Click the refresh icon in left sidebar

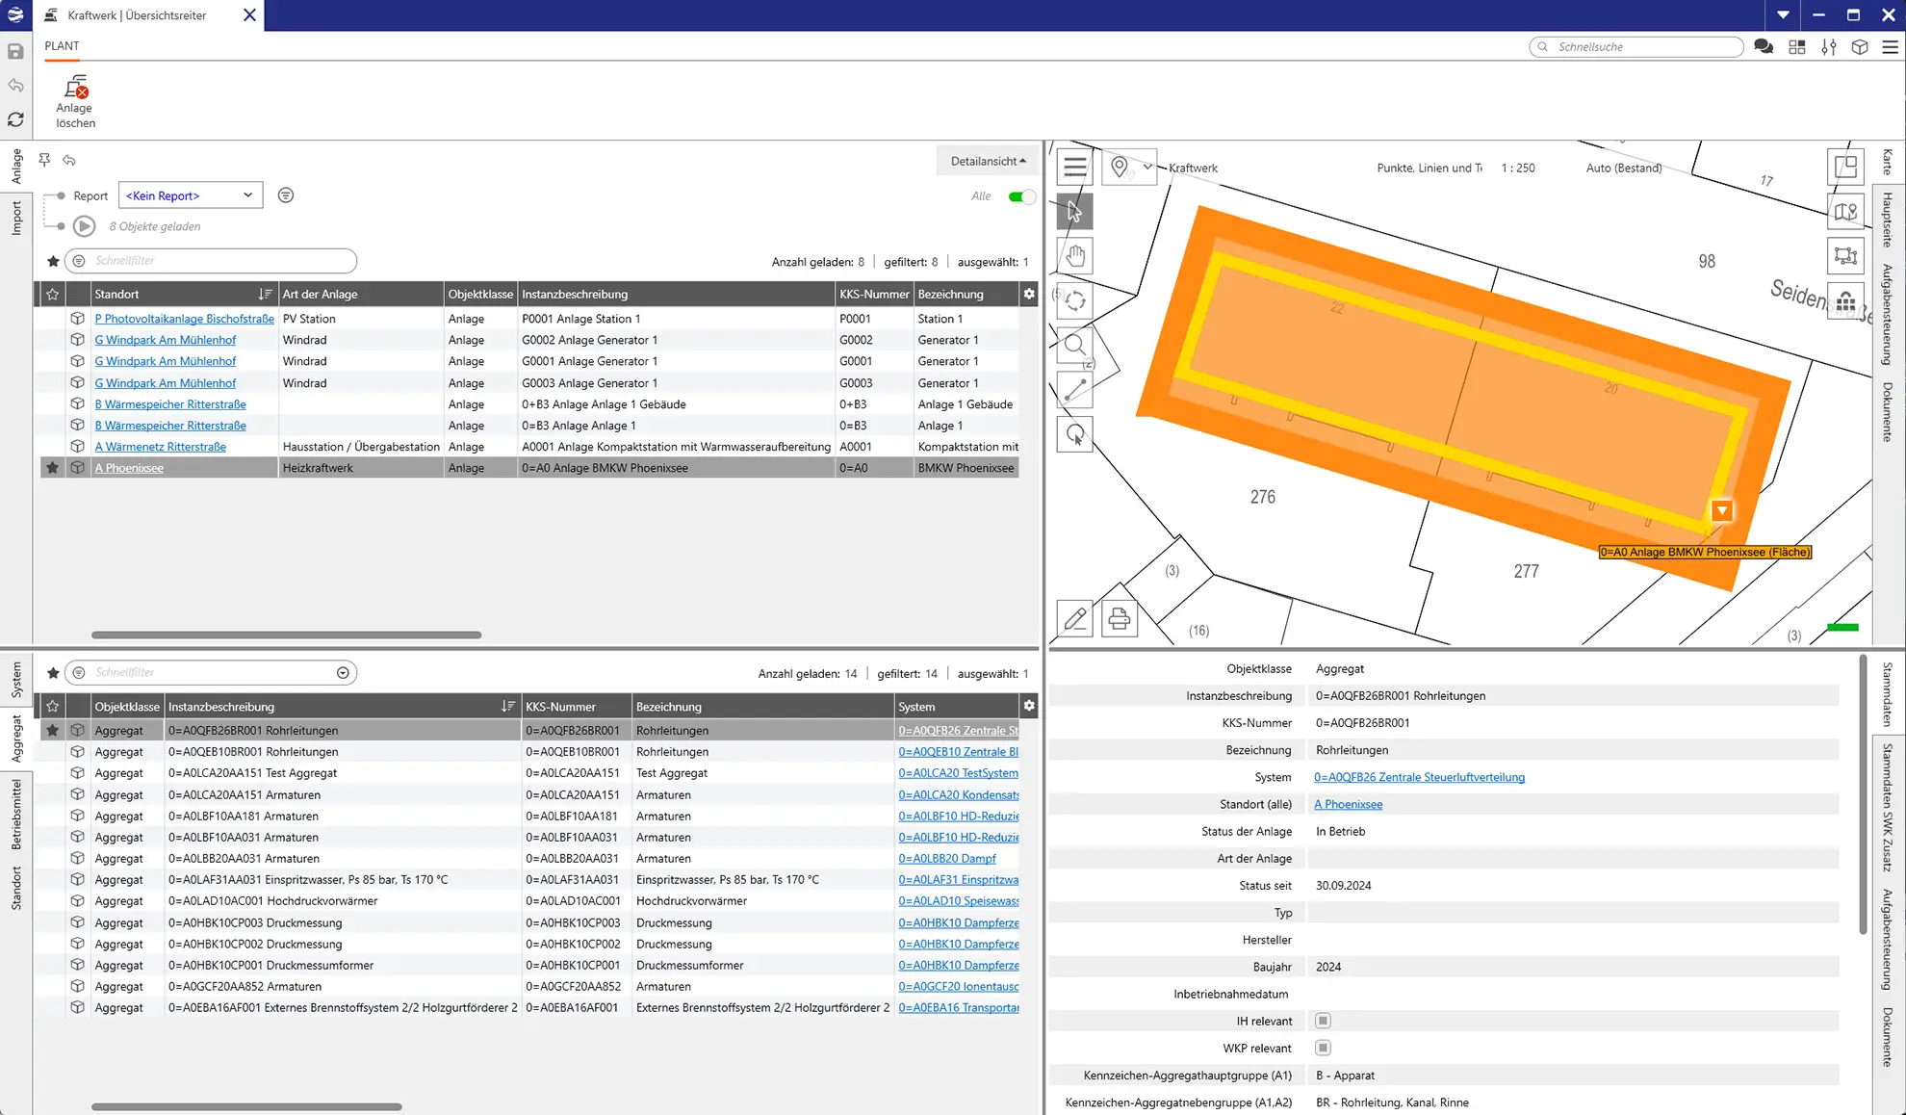15,119
